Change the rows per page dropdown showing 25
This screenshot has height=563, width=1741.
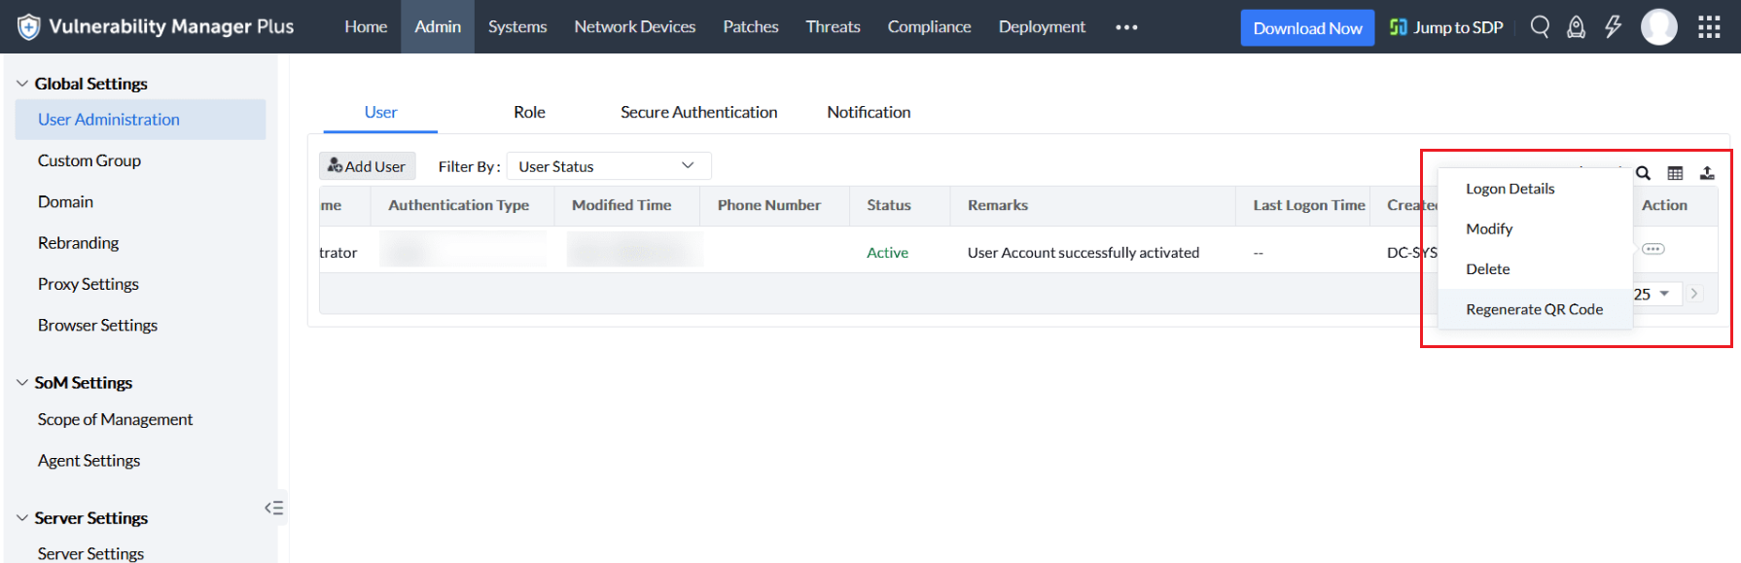(1656, 294)
